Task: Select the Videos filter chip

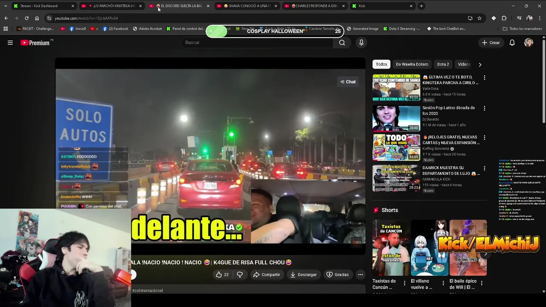Action: click(464, 64)
